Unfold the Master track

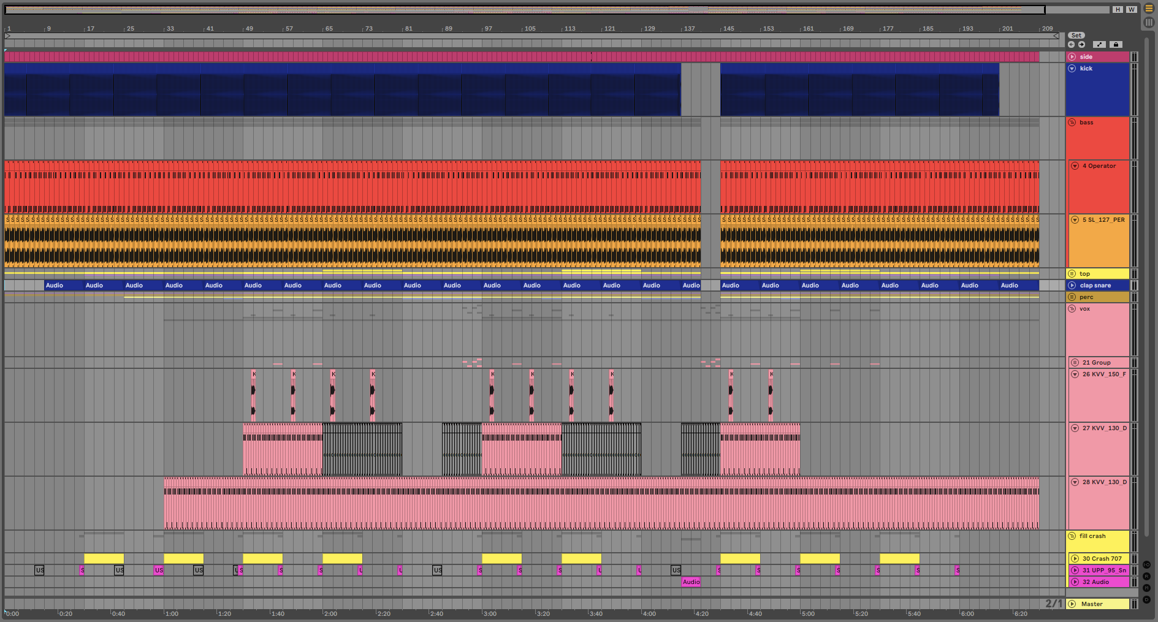click(x=1072, y=604)
